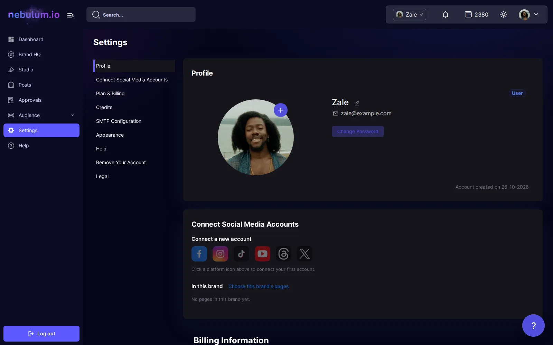Edit the name Zale pencil icon
Viewport: 553px width, 345px height.
click(x=357, y=103)
